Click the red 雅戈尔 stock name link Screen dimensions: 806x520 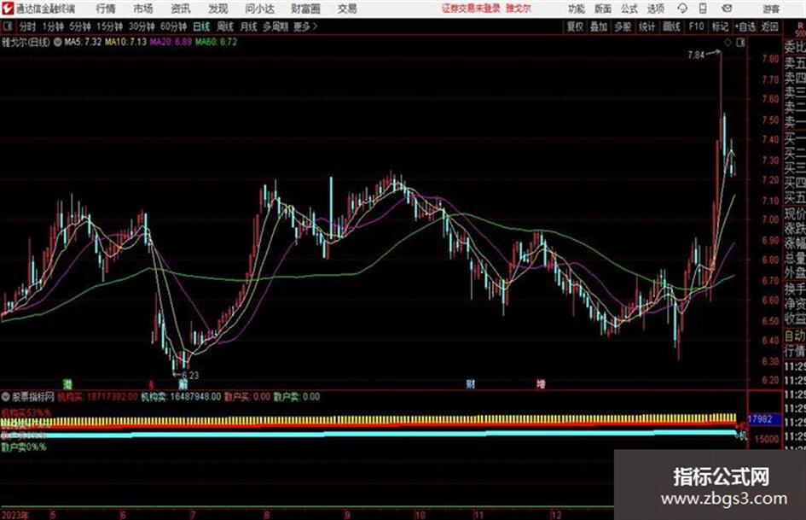point(518,9)
